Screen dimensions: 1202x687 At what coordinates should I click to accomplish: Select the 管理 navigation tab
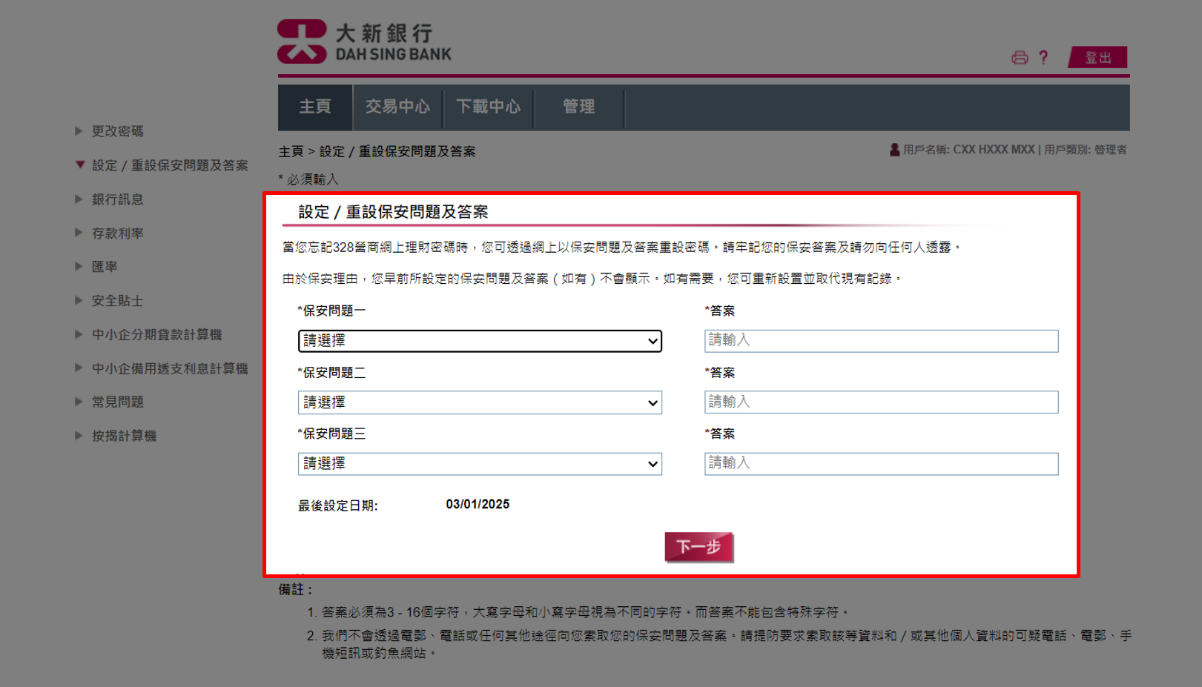[x=578, y=107]
